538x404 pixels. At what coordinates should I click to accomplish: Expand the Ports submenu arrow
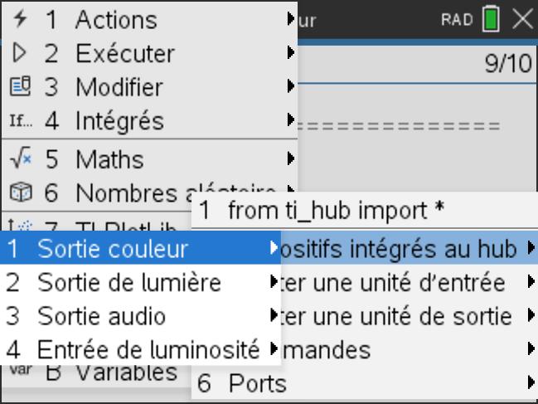(x=531, y=382)
